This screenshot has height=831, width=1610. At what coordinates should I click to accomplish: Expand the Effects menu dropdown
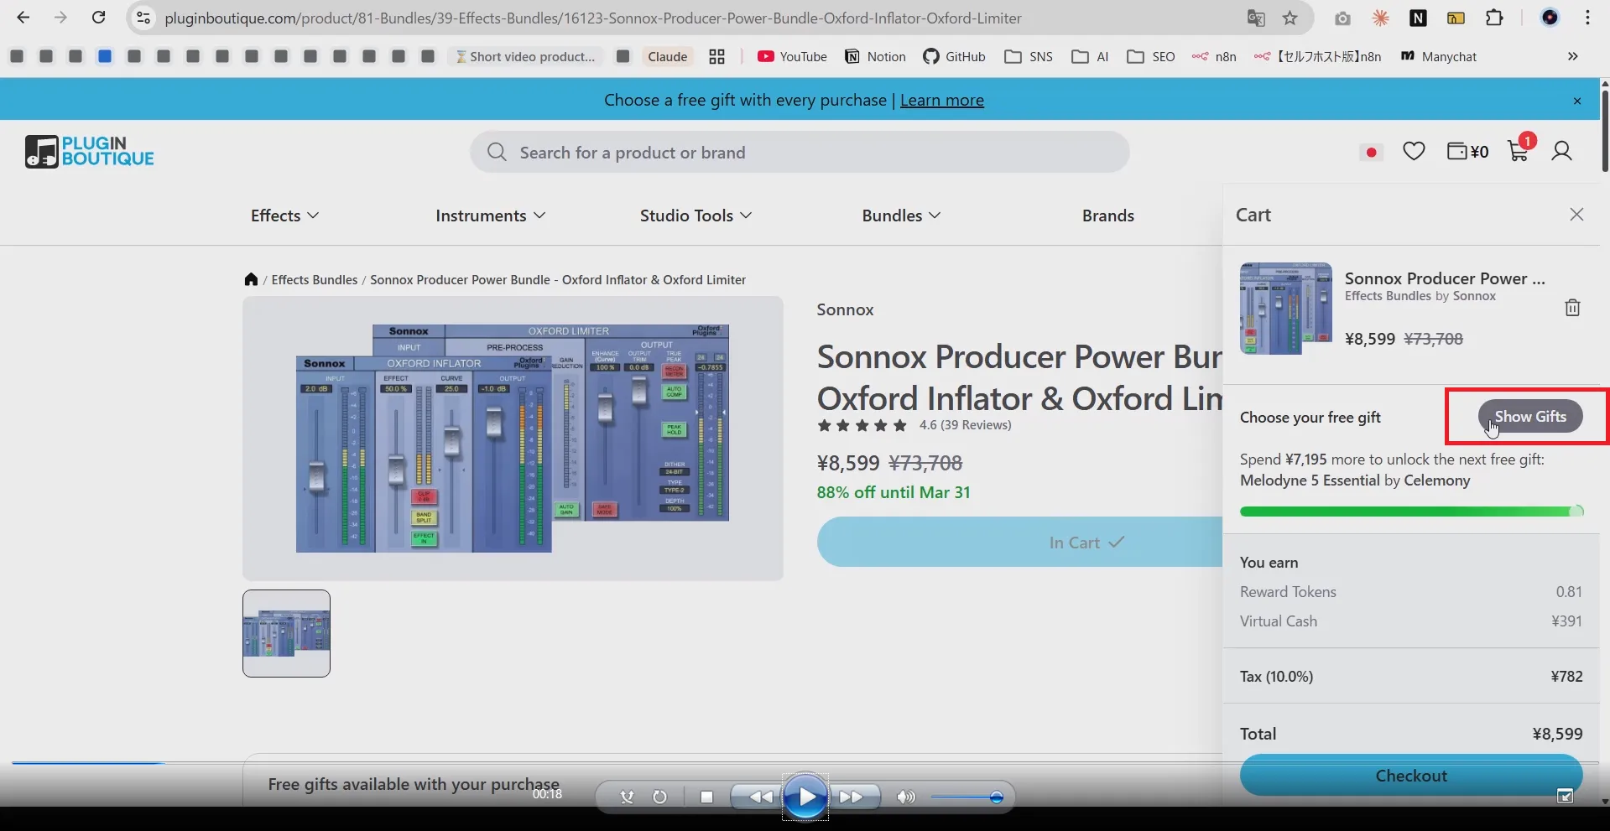284,216
